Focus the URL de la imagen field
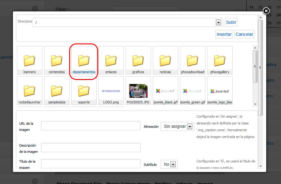Image resolution: width=281 pixels, height=184 pixels. 90,126
